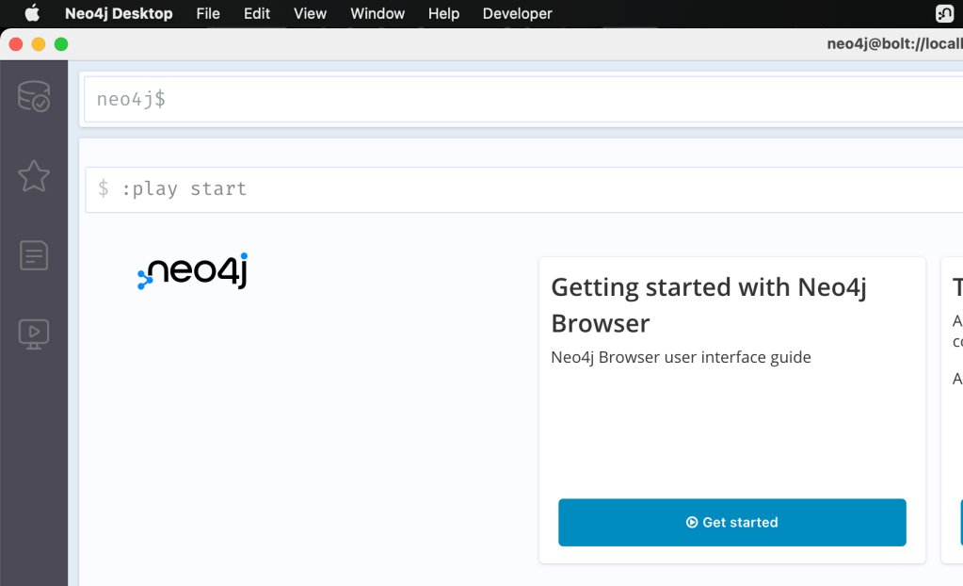The image size is (963, 586).
Task: Open the Window menu
Action: (x=377, y=13)
